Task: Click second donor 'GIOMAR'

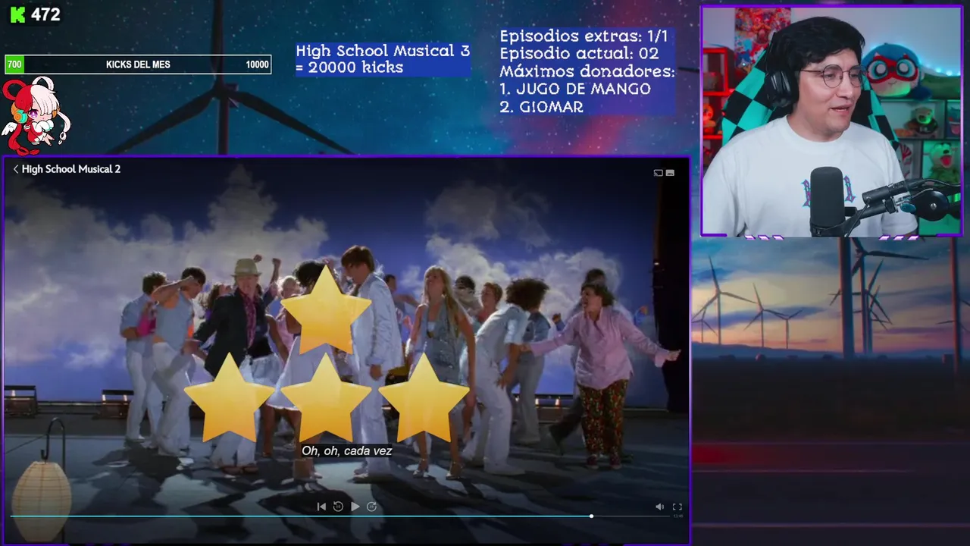Action: (542, 107)
